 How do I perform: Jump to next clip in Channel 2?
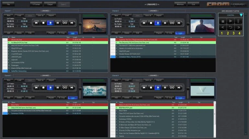click(179, 23)
